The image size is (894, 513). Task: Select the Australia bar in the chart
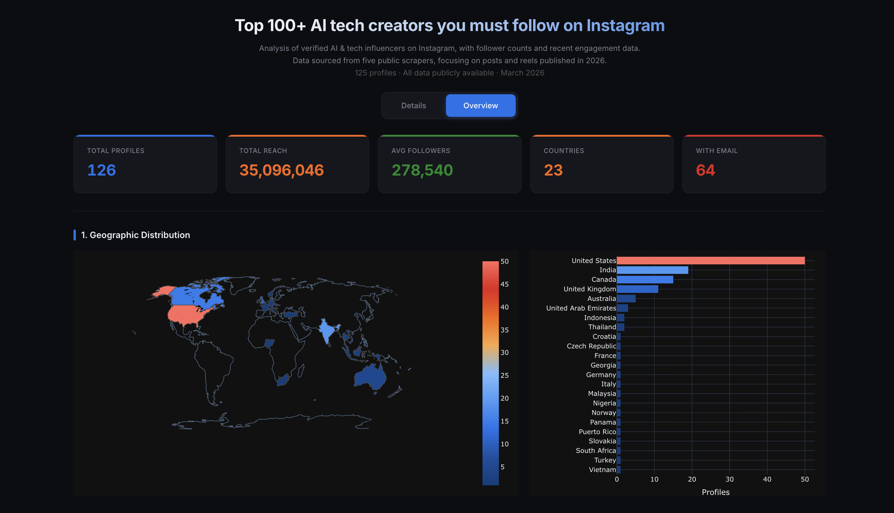pyautogui.click(x=626, y=299)
